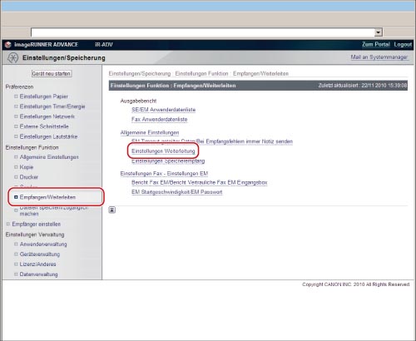Click bullet icon beside Einstellungen Papier
Screen dimensions: 416x341
point(16,96)
